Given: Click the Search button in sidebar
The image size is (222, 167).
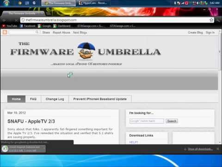Looking at the screenshot, I should [x=172, y=121].
